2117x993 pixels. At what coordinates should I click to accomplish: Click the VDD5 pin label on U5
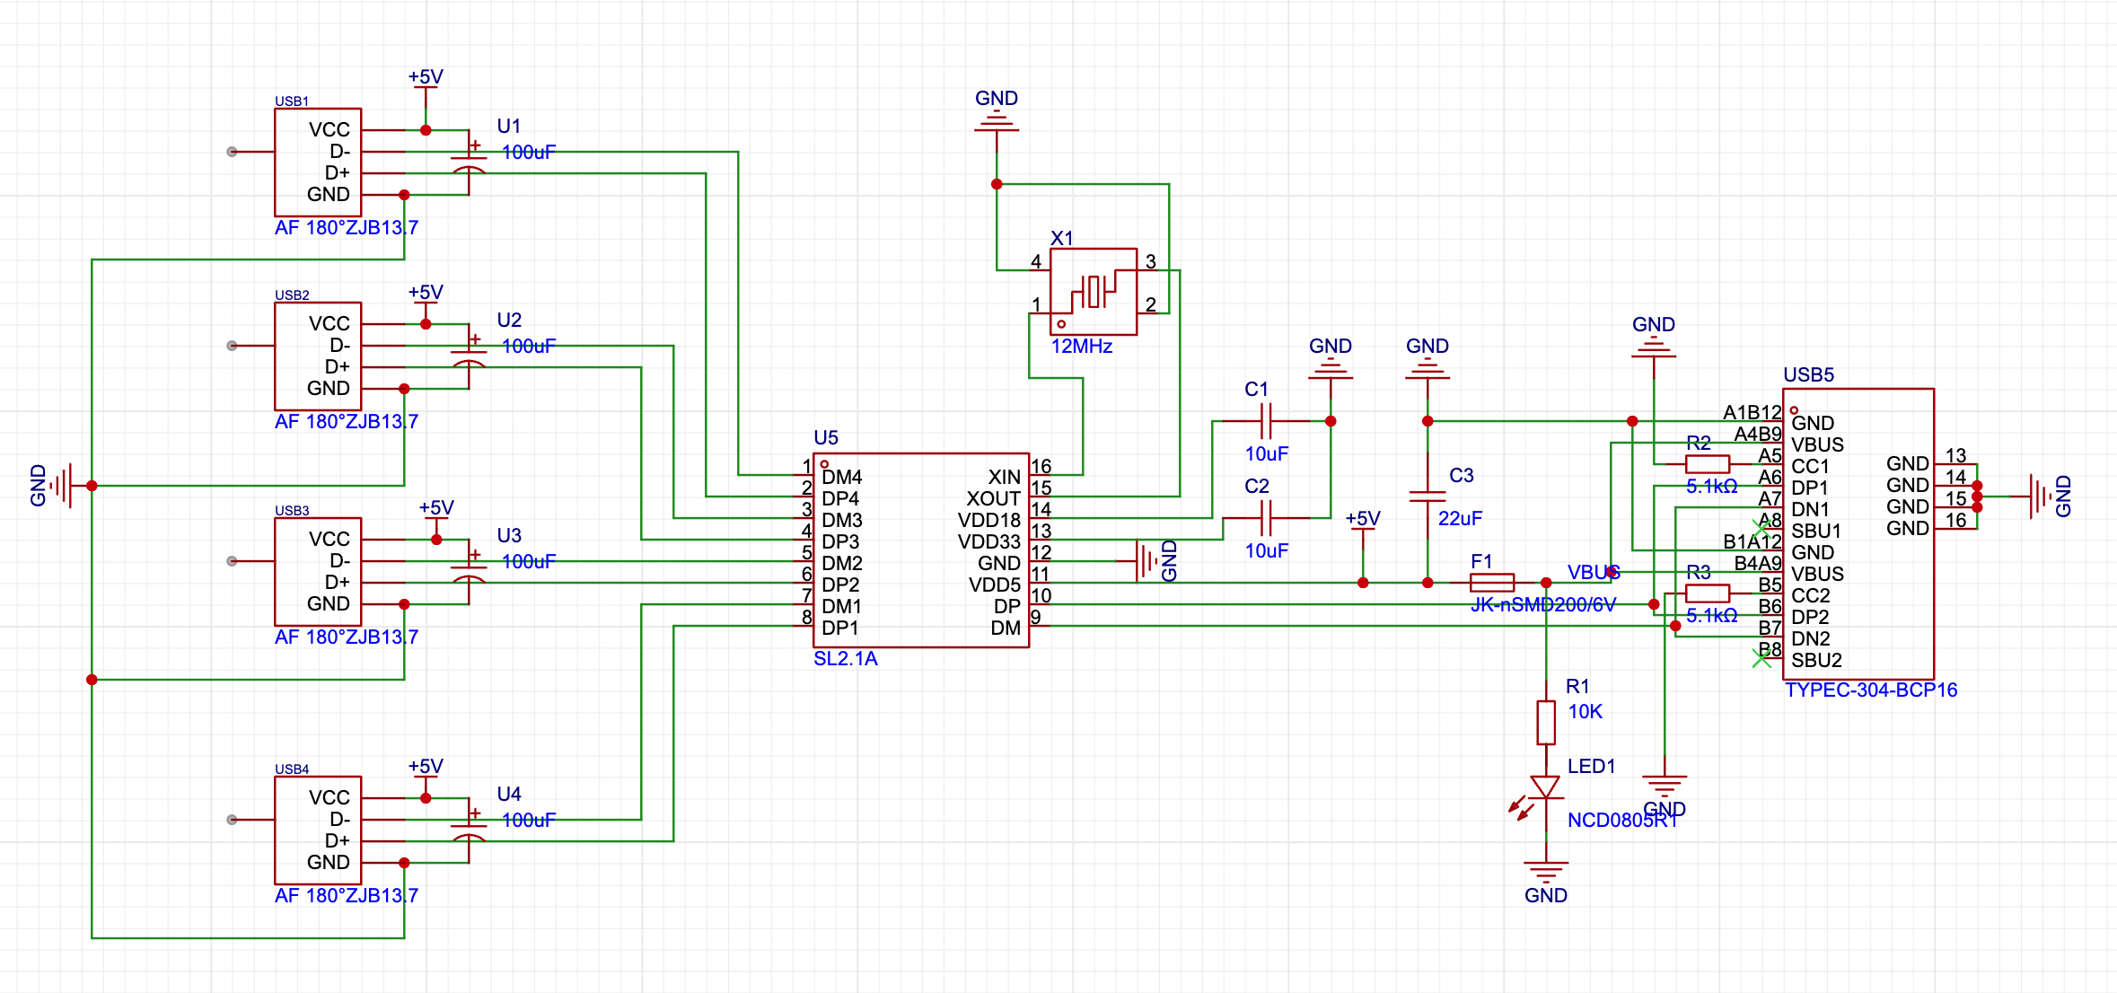click(995, 584)
